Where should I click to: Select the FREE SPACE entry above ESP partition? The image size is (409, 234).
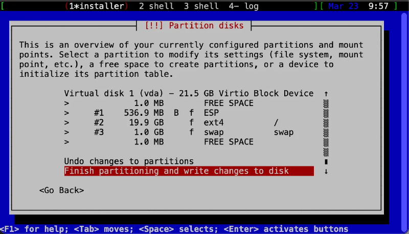pyautogui.click(x=229, y=103)
